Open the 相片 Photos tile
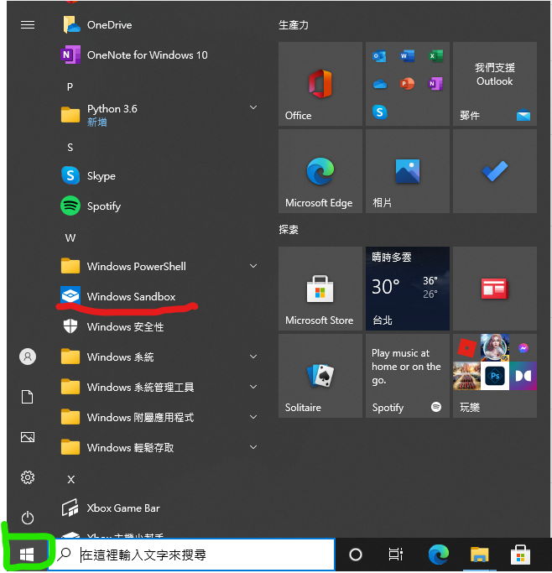Viewport: 552px width, 573px height. point(408,171)
